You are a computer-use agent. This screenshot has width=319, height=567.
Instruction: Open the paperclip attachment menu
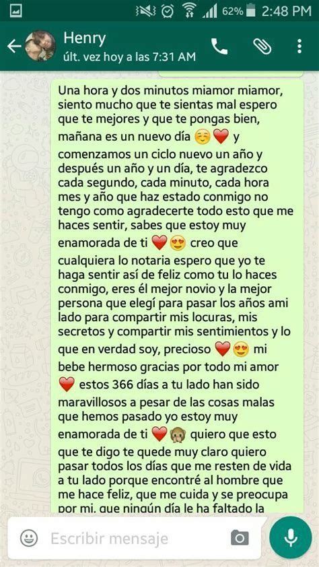[262, 46]
